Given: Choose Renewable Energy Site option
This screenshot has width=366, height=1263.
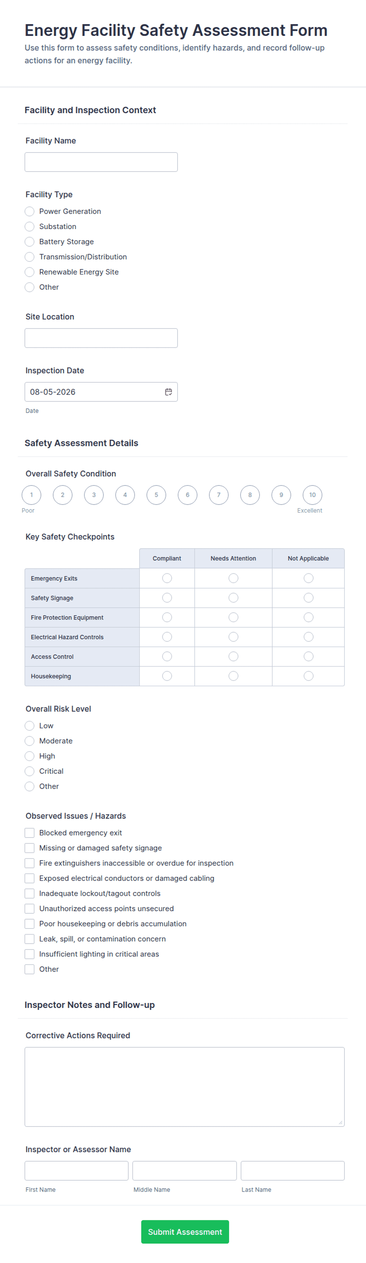Looking at the screenshot, I should pyautogui.click(x=30, y=272).
